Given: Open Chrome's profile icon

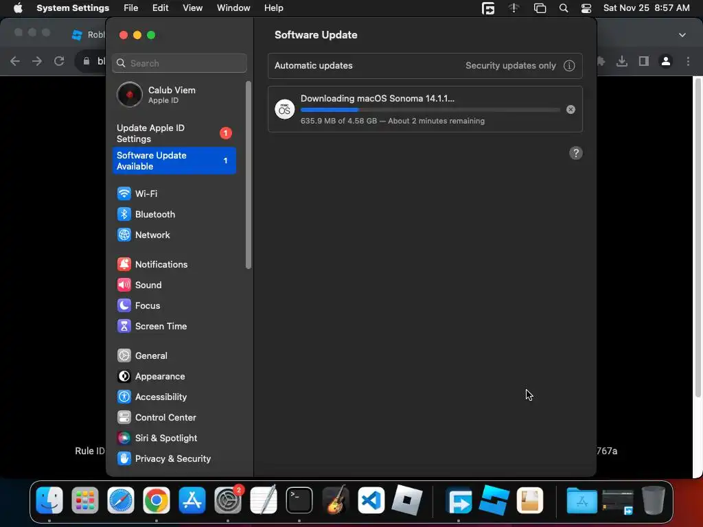Looking at the screenshot, I should coord(666,61).
